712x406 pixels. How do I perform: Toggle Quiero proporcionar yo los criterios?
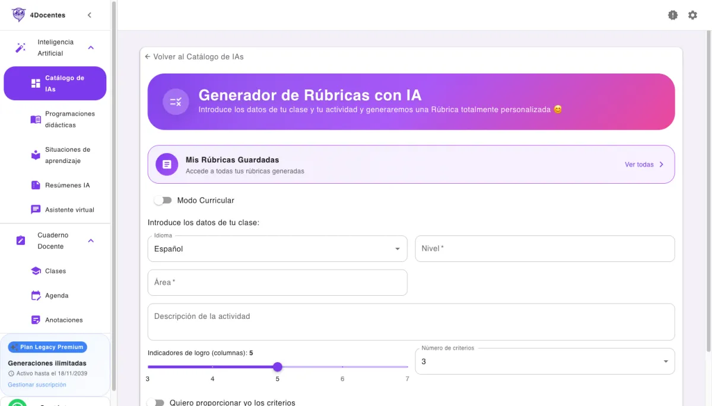pyautogui.click(x=157, y=402)
